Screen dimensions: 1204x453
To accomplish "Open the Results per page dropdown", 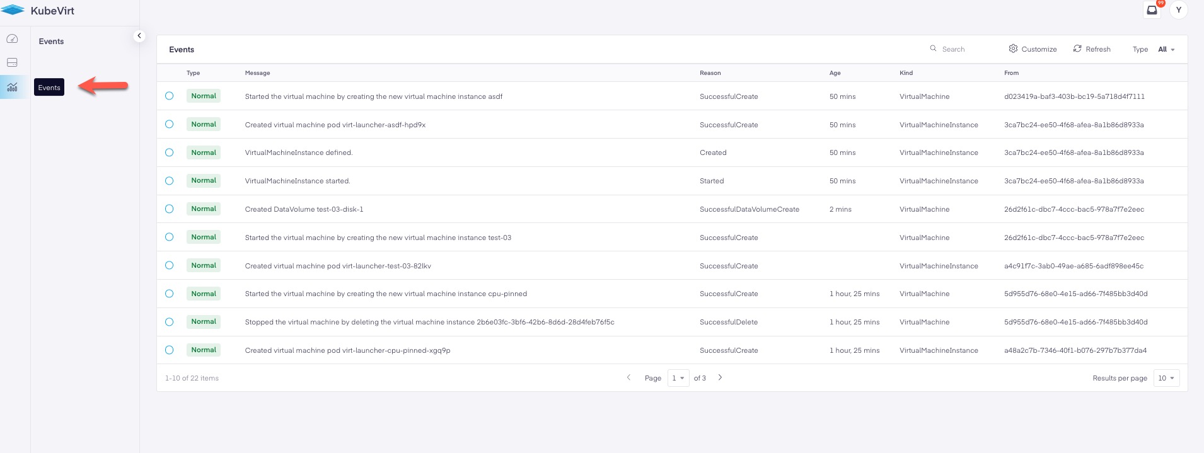I will point(1166,378).
